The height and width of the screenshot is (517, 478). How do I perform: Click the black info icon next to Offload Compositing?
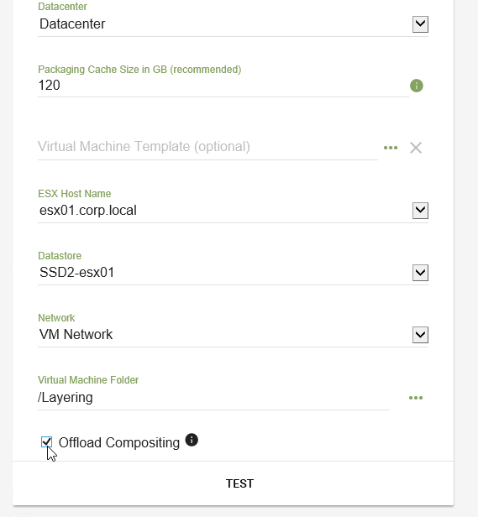tap(192, 440)
